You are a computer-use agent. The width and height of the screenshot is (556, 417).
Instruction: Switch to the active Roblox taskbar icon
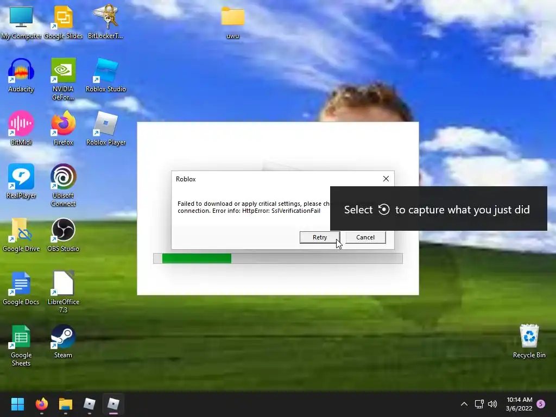(x=113, y=404)
